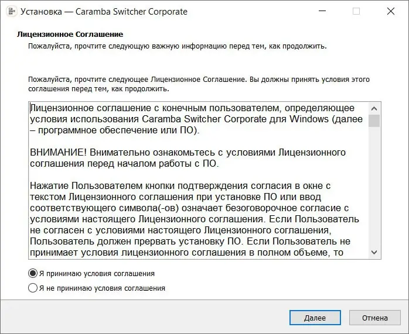Click the installer icon in the title bar

(11, 11)
